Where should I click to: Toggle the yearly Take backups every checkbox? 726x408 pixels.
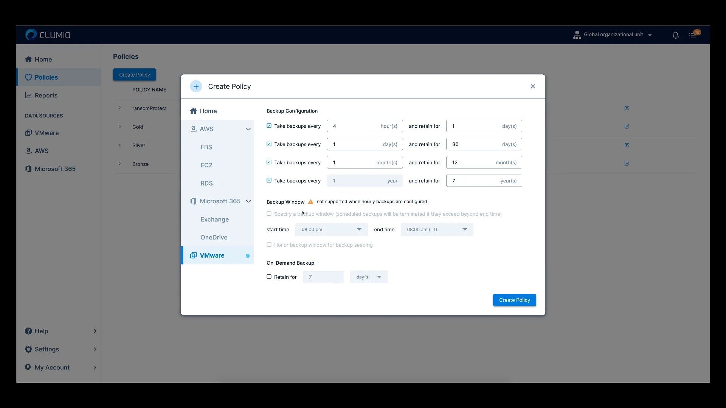(269, 180)
